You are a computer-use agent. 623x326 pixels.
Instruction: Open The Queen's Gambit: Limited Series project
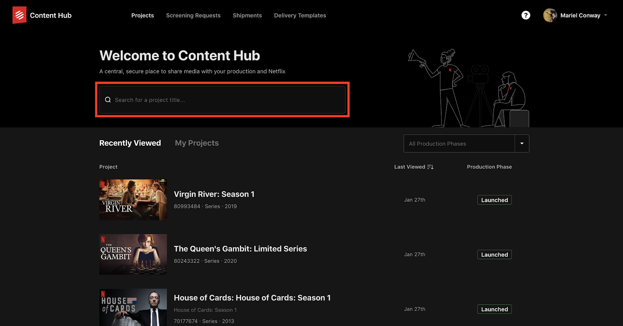tap(240, 248)
